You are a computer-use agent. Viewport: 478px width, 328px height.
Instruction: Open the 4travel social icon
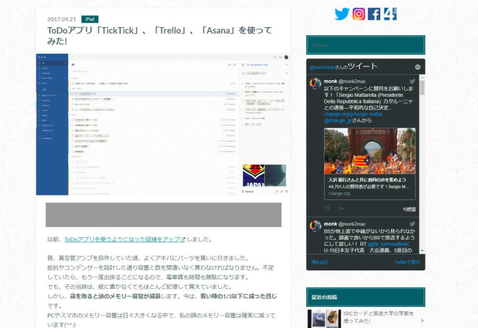click(390, 14)
